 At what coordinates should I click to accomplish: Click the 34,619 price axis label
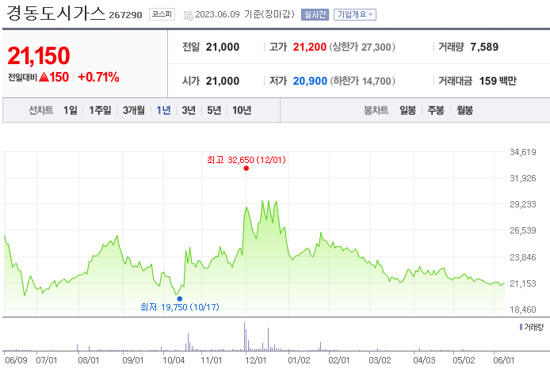point(522,152)
